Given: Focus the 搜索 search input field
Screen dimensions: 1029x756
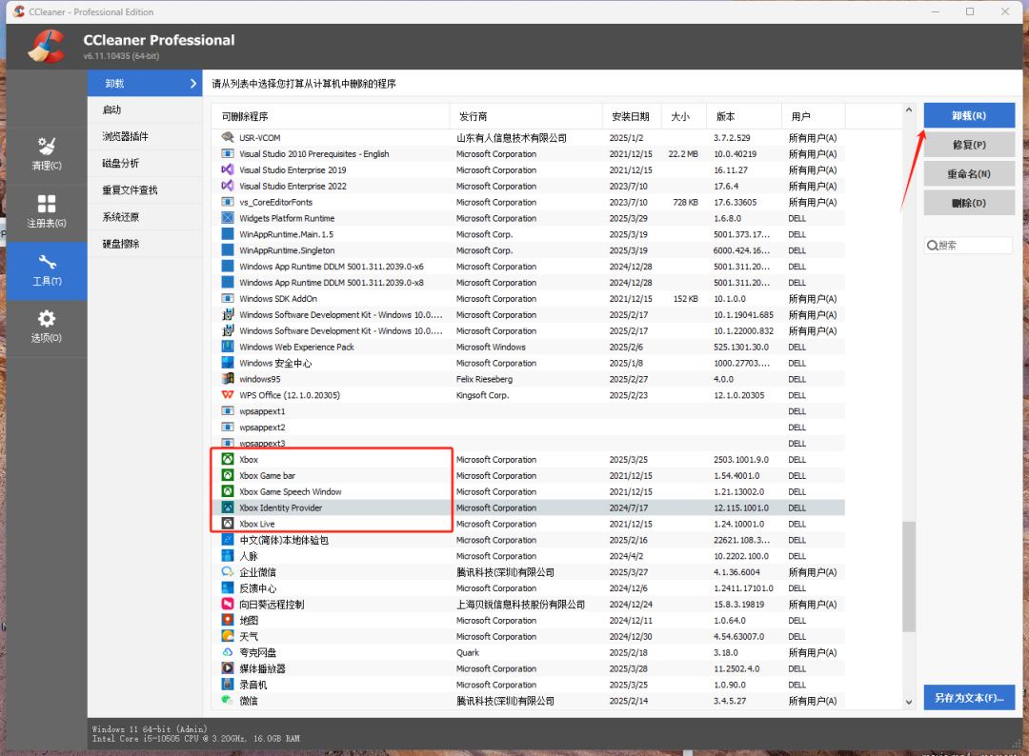Looking at the screenshot, I should [969, 246].
